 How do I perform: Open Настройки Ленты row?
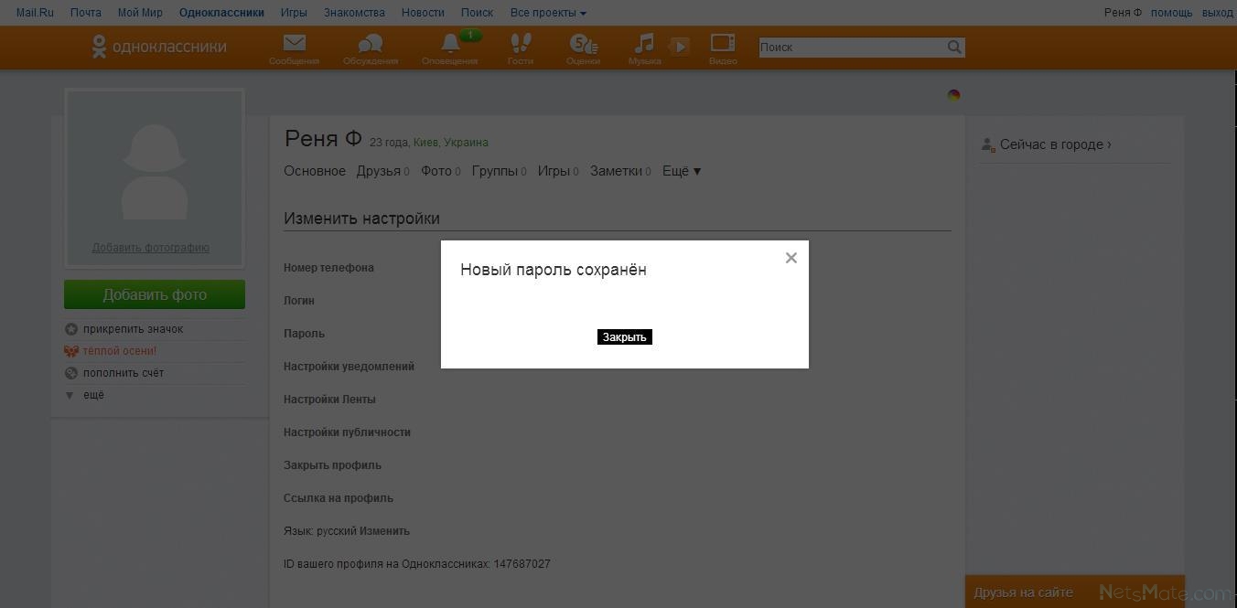329,400
